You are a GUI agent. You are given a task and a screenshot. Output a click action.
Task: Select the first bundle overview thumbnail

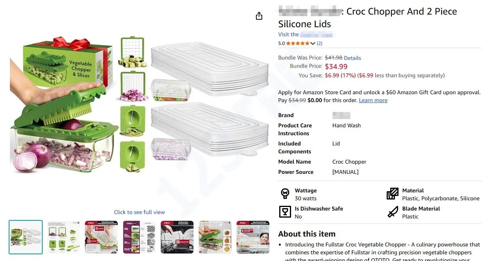(x=26, y=237)
